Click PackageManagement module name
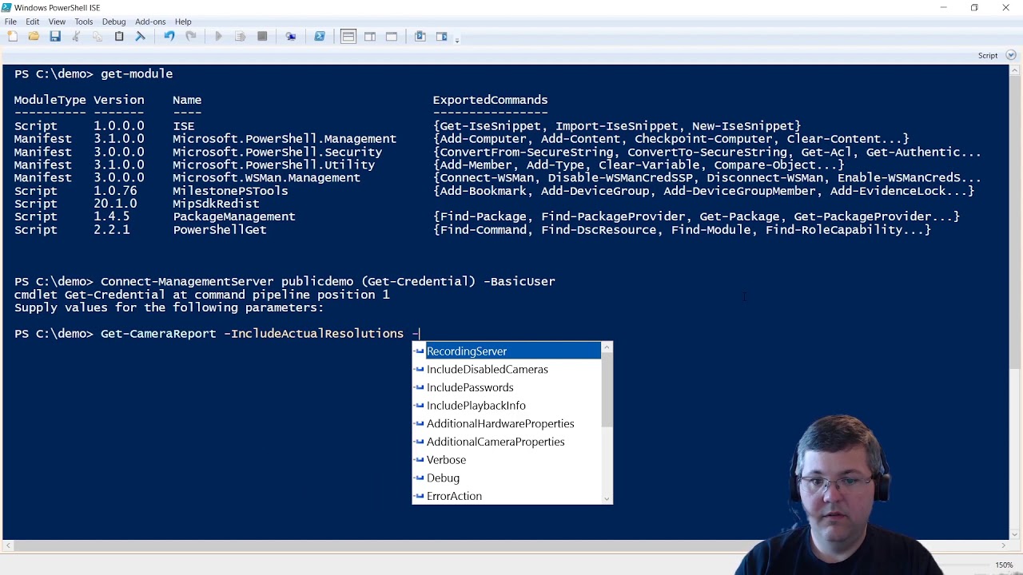Image resolution: width=1023 pixels, height=575 pixels. [234, 216]
